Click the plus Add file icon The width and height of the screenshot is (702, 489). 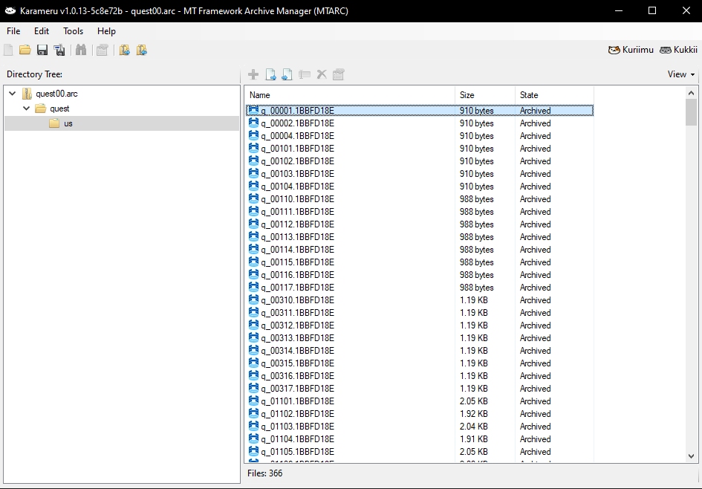[x=253, y=74]
